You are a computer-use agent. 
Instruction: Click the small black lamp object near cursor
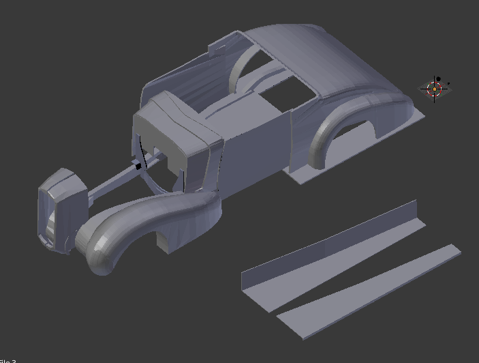[439, 79]
